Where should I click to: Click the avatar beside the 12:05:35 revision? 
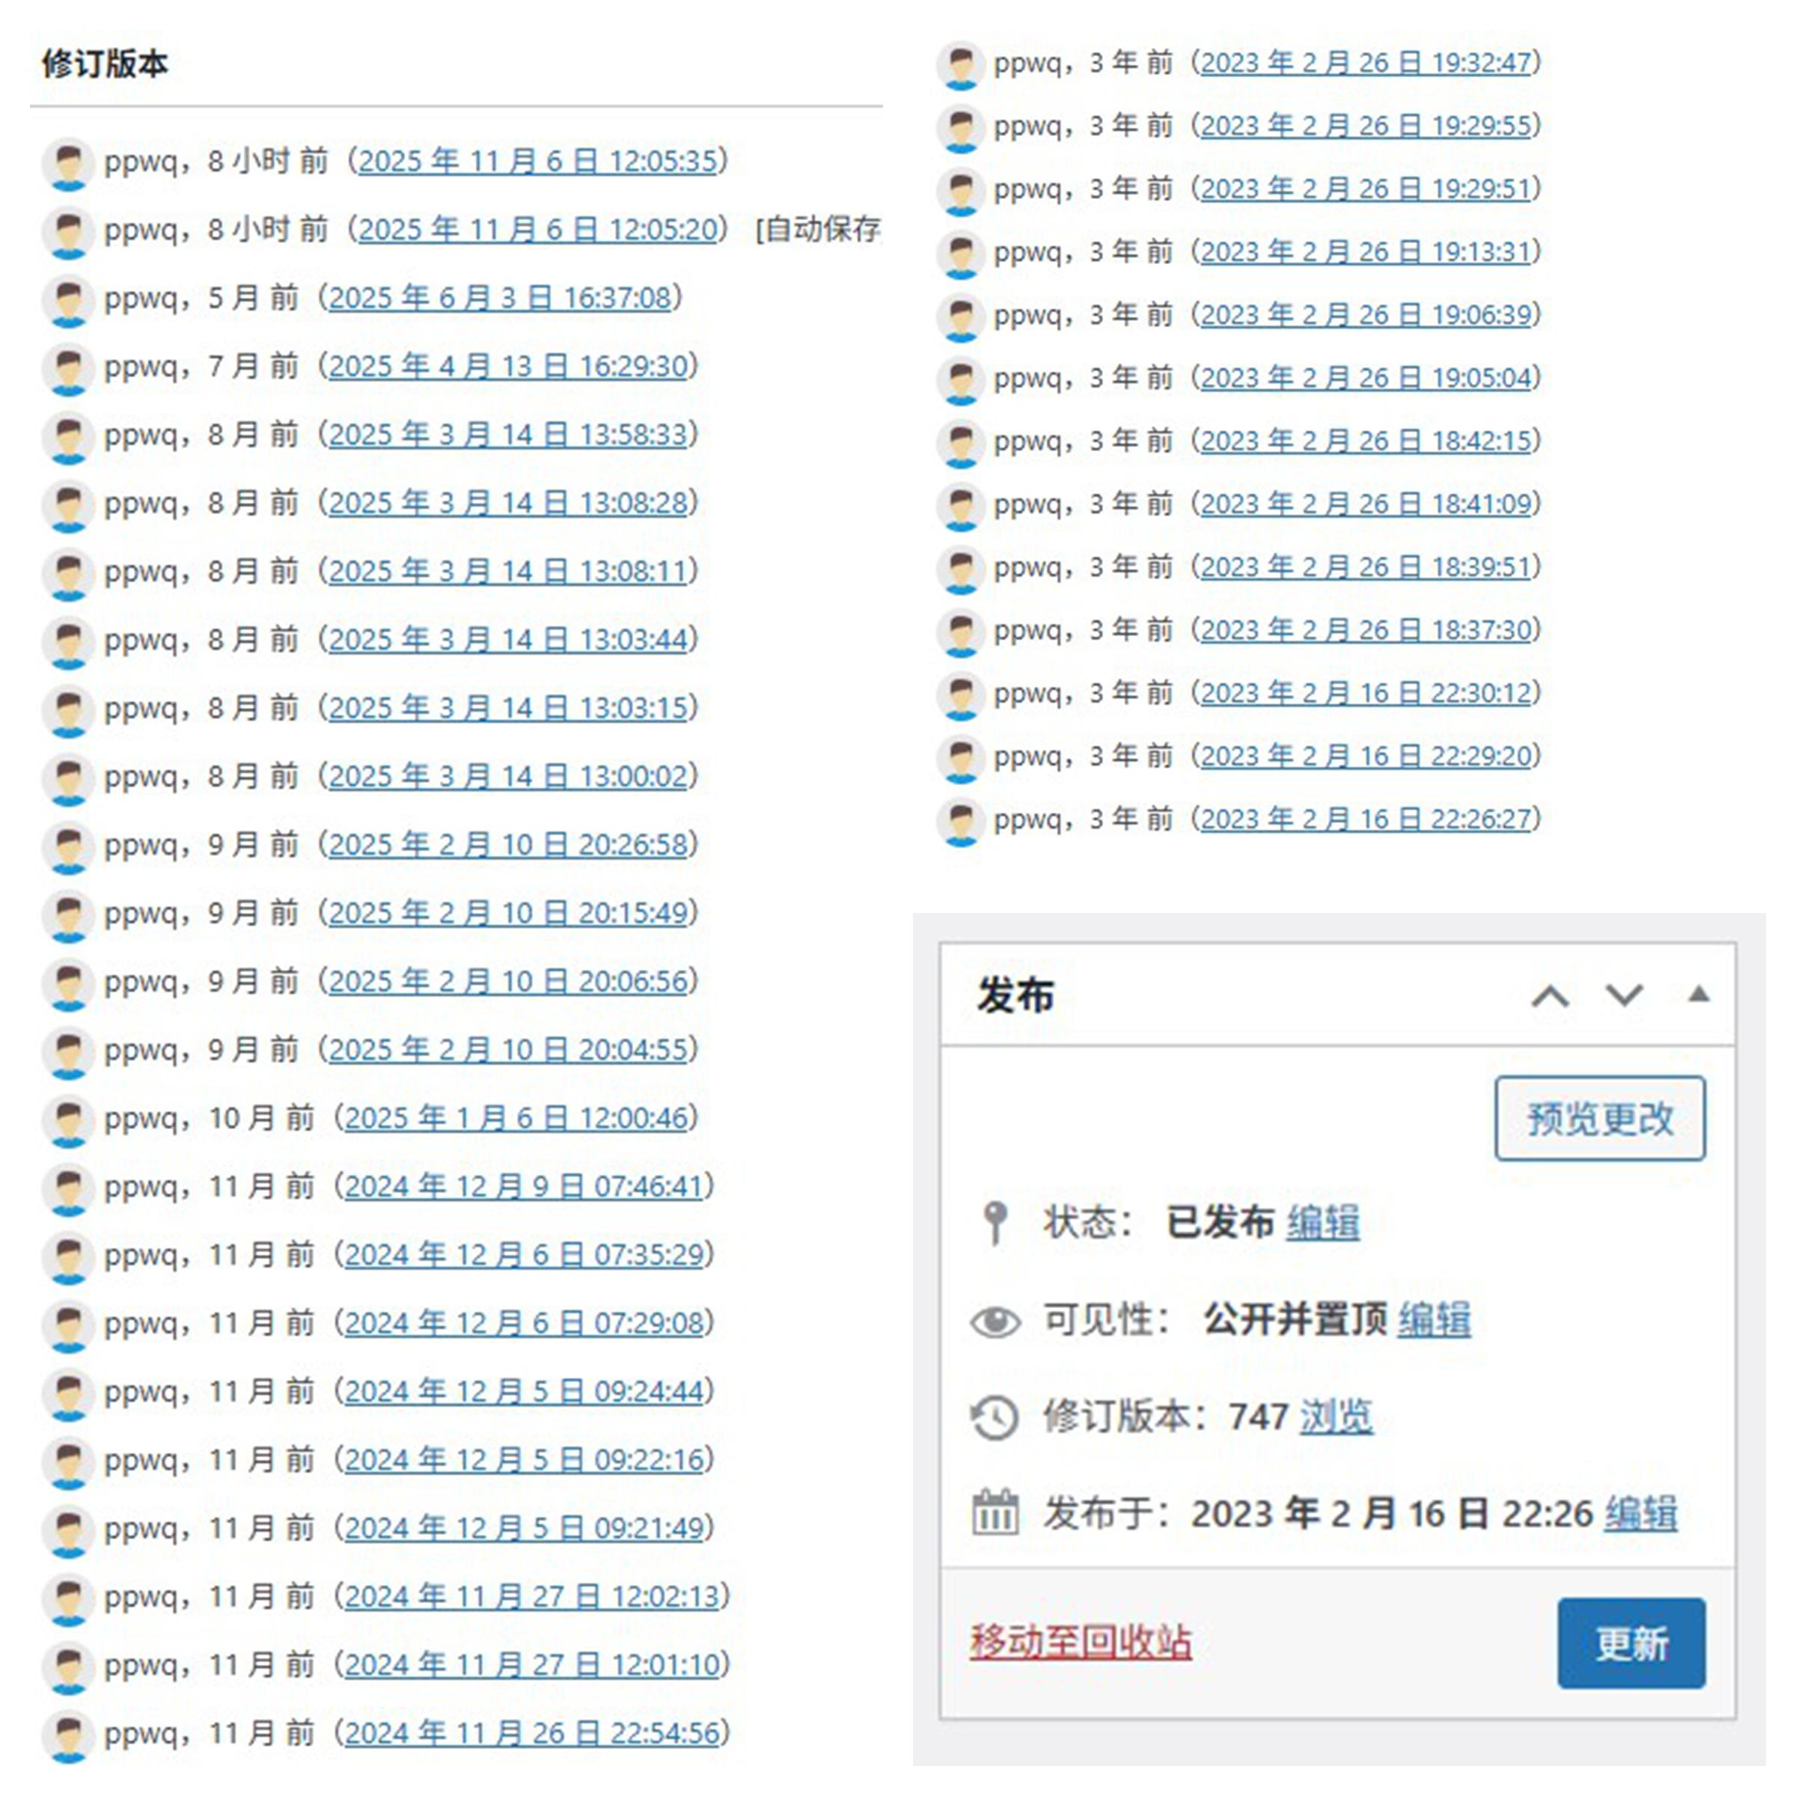(x=68, y=164)
